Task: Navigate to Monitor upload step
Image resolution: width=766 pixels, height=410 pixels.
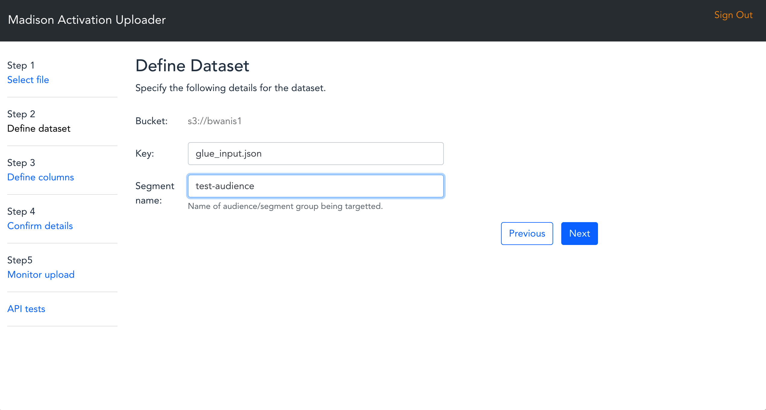Action: click(x=41, y=275)
